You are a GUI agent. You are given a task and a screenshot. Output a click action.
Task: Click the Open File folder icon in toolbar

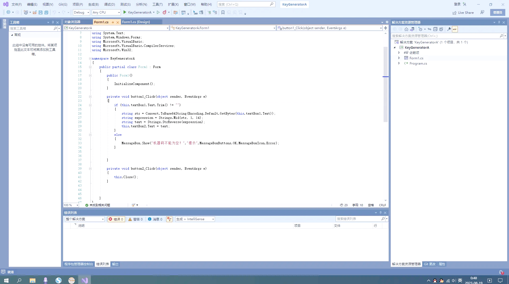coord(35,12)
